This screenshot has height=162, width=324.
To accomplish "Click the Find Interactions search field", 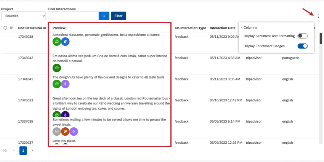I will coord(73,16).
